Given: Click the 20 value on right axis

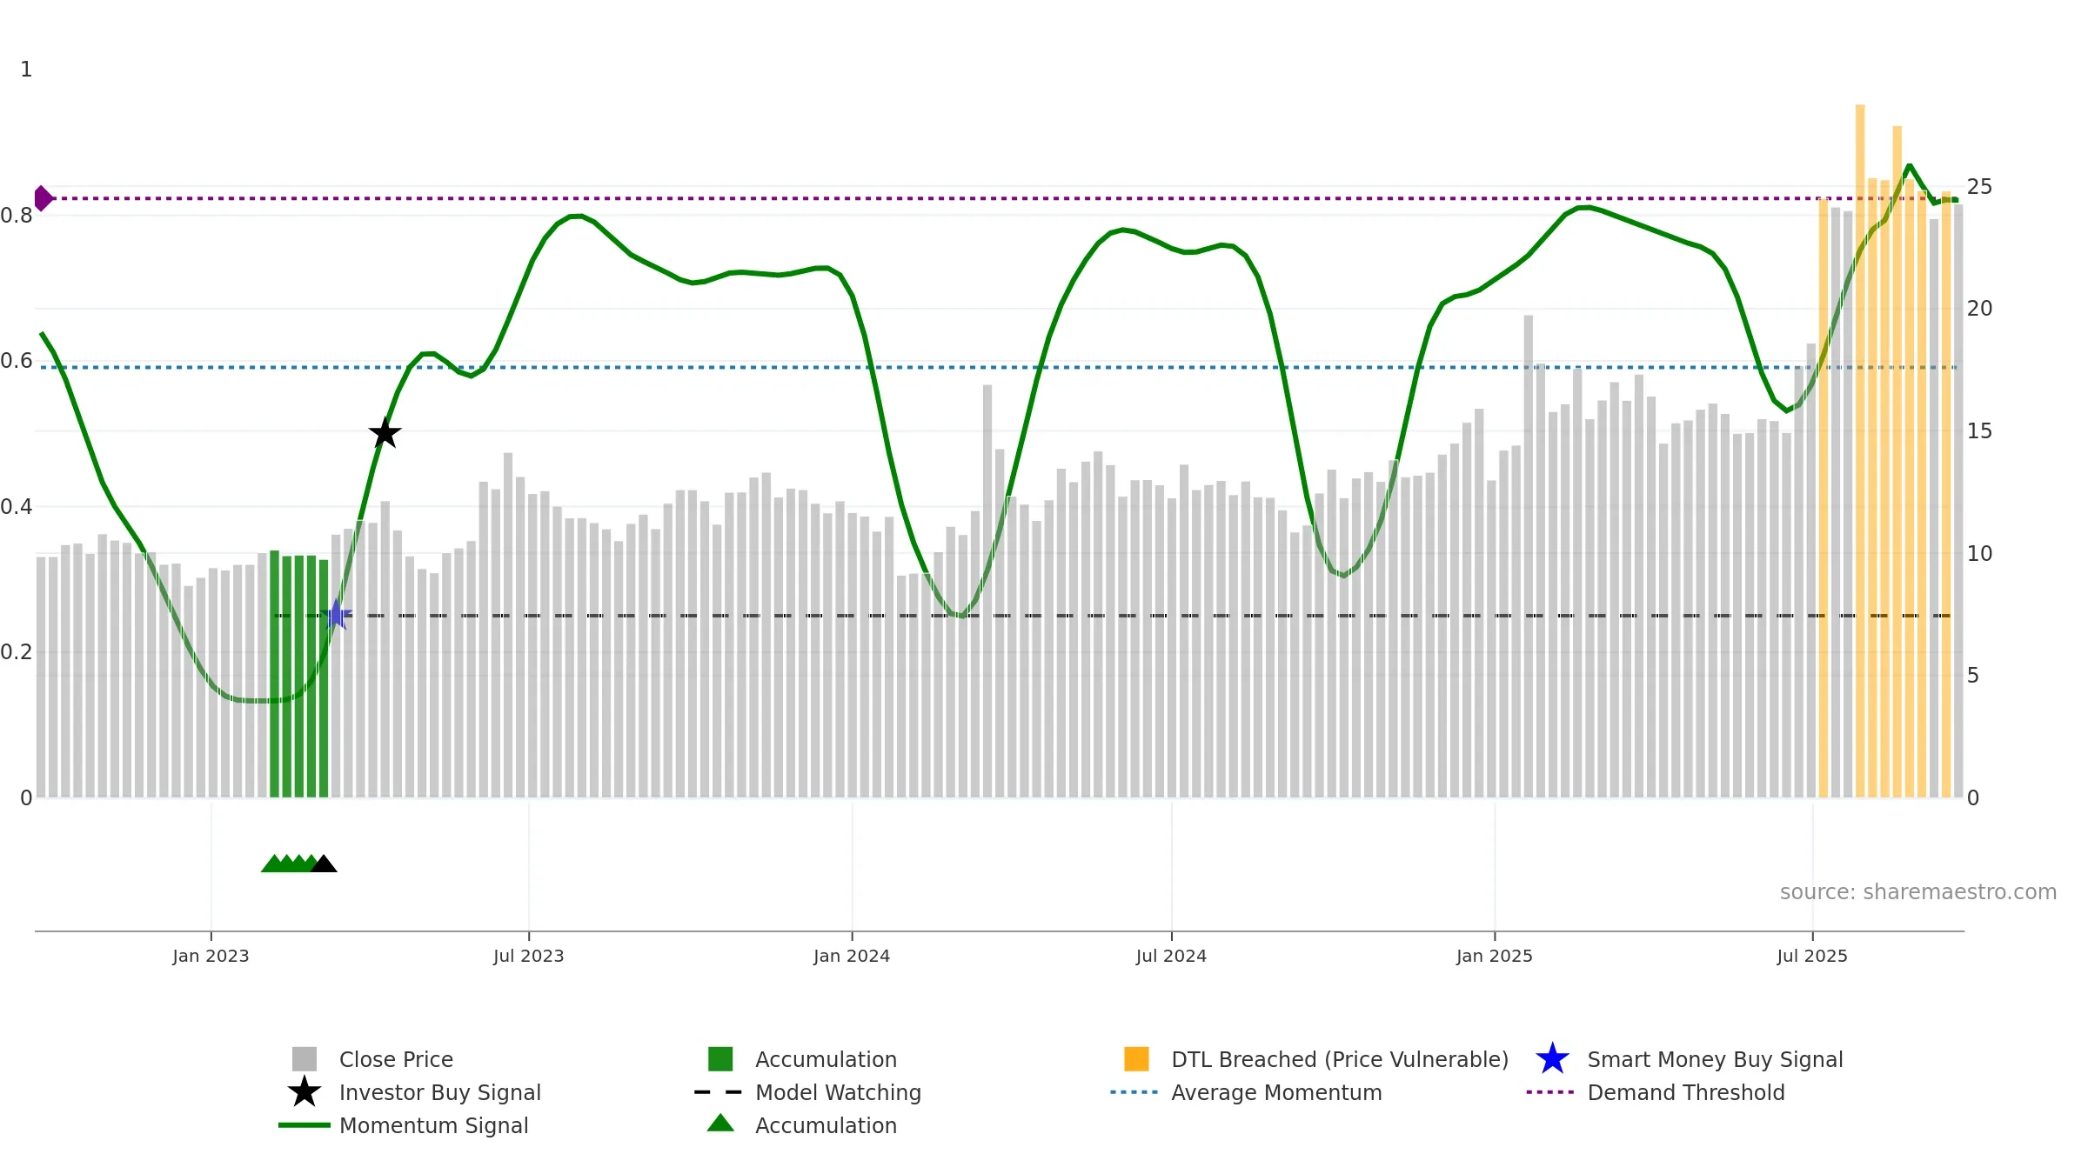Looking at the screenshot, I should tap(1979, 309).
